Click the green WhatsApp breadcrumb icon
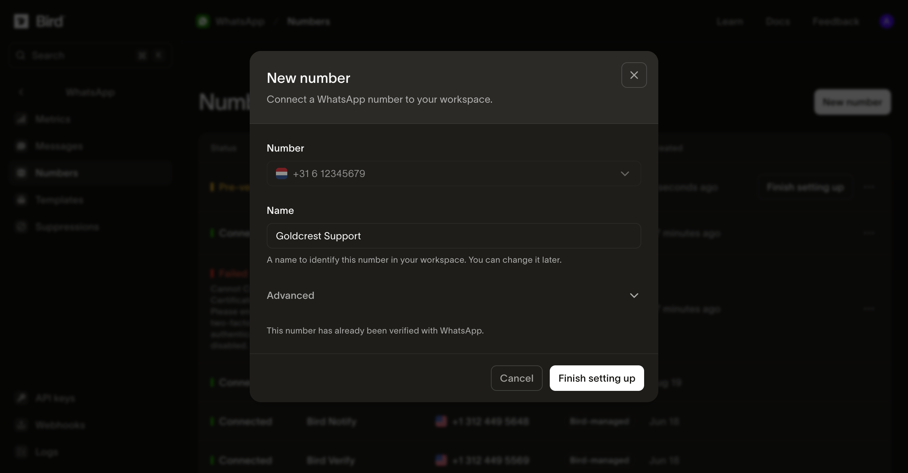 (203, 22)
